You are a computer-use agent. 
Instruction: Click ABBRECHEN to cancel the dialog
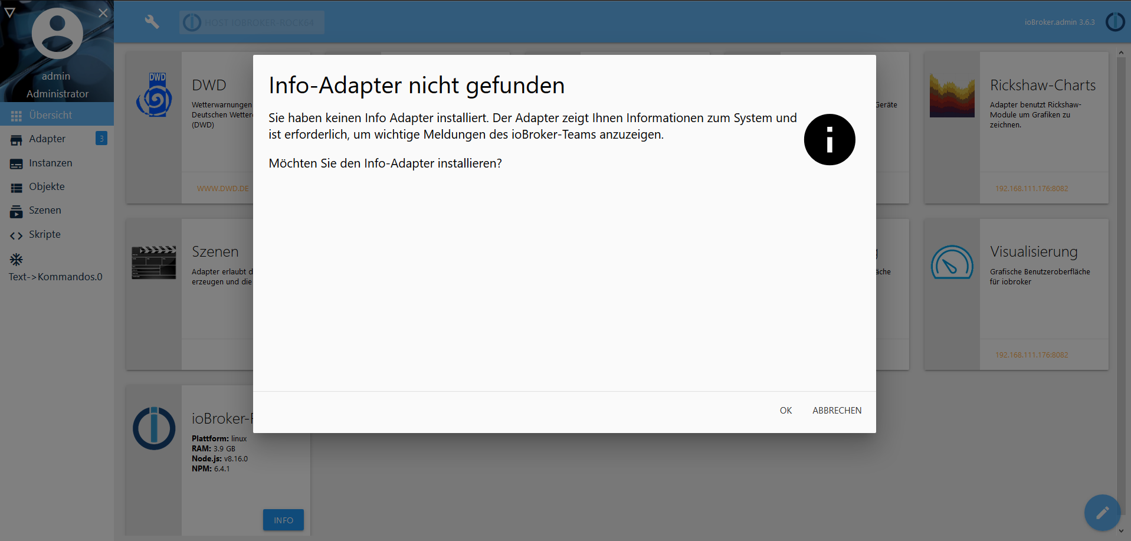[837, 411]
